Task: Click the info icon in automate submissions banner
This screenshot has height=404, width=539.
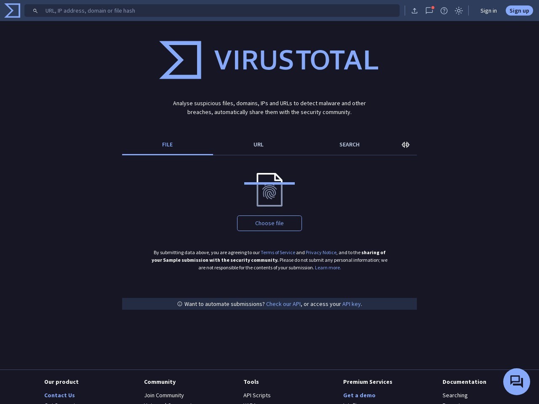Action: (x=180, y=304)
